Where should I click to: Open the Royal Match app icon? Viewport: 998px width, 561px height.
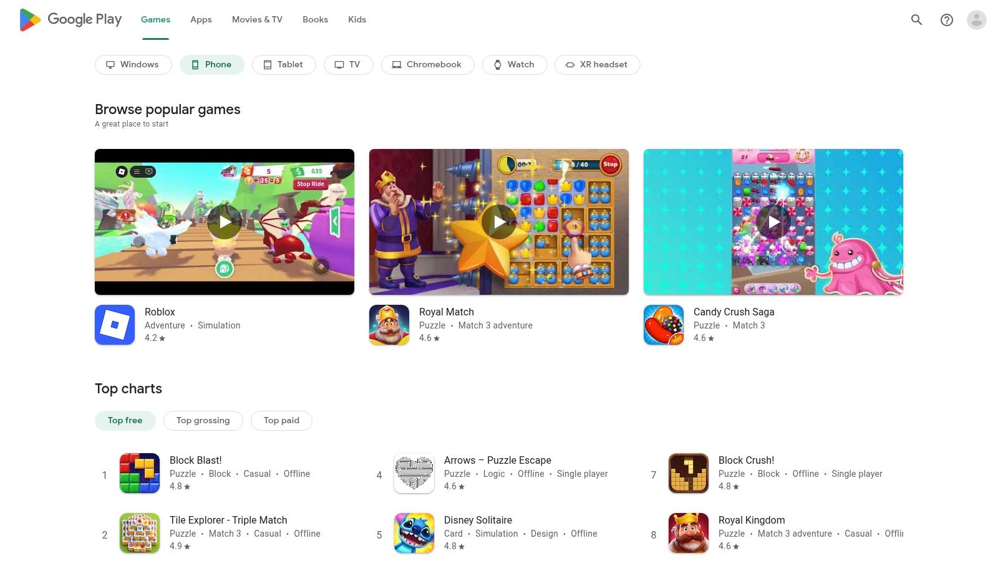(389, 325)
